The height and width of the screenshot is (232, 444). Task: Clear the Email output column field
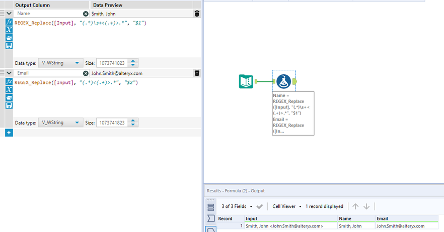[x=86, y=73]
